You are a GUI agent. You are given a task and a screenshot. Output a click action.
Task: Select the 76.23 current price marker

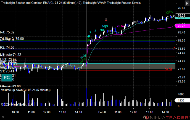pos(183,15)
